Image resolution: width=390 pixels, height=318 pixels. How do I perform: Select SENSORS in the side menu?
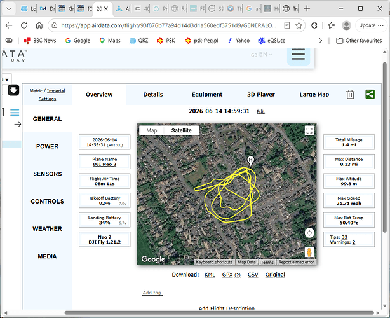[47, 174]
